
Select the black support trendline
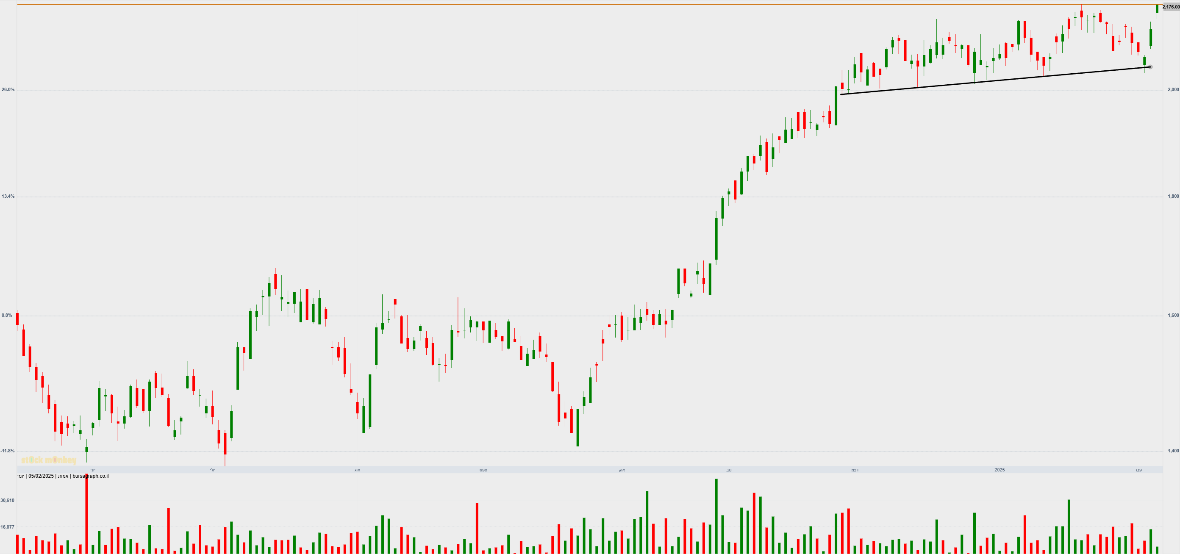pos(994,80)
